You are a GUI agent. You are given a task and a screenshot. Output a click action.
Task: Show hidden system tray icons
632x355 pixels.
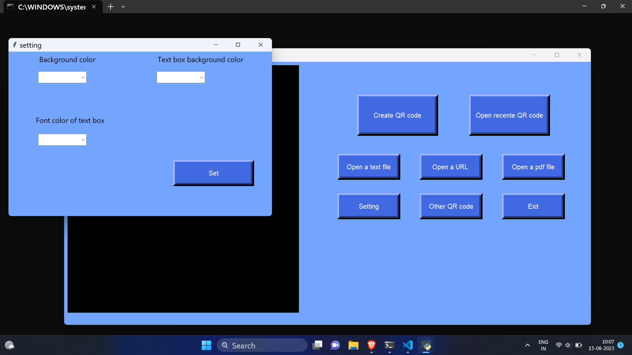tap(527, 345)
